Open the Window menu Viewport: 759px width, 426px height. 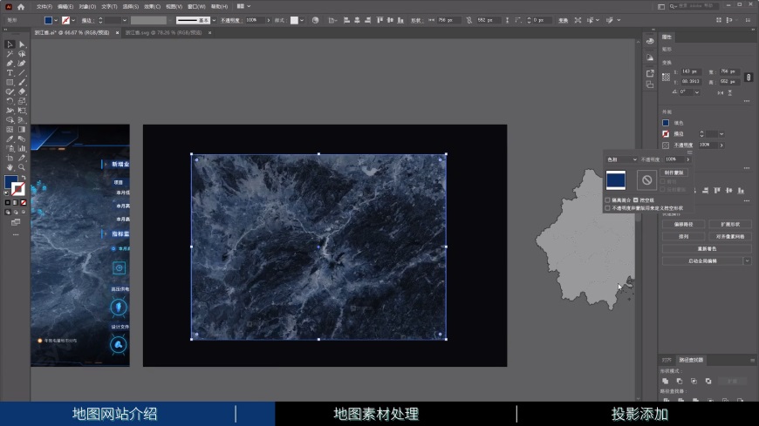pos(196,7)
